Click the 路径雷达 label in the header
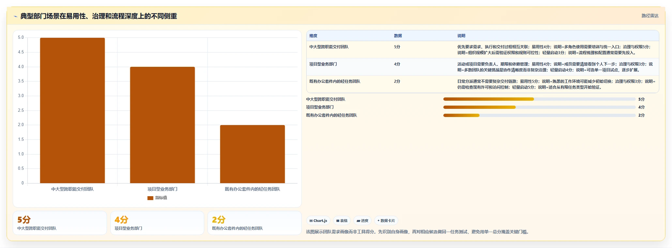This screenshot has height=248, width=672. point(650,16)
